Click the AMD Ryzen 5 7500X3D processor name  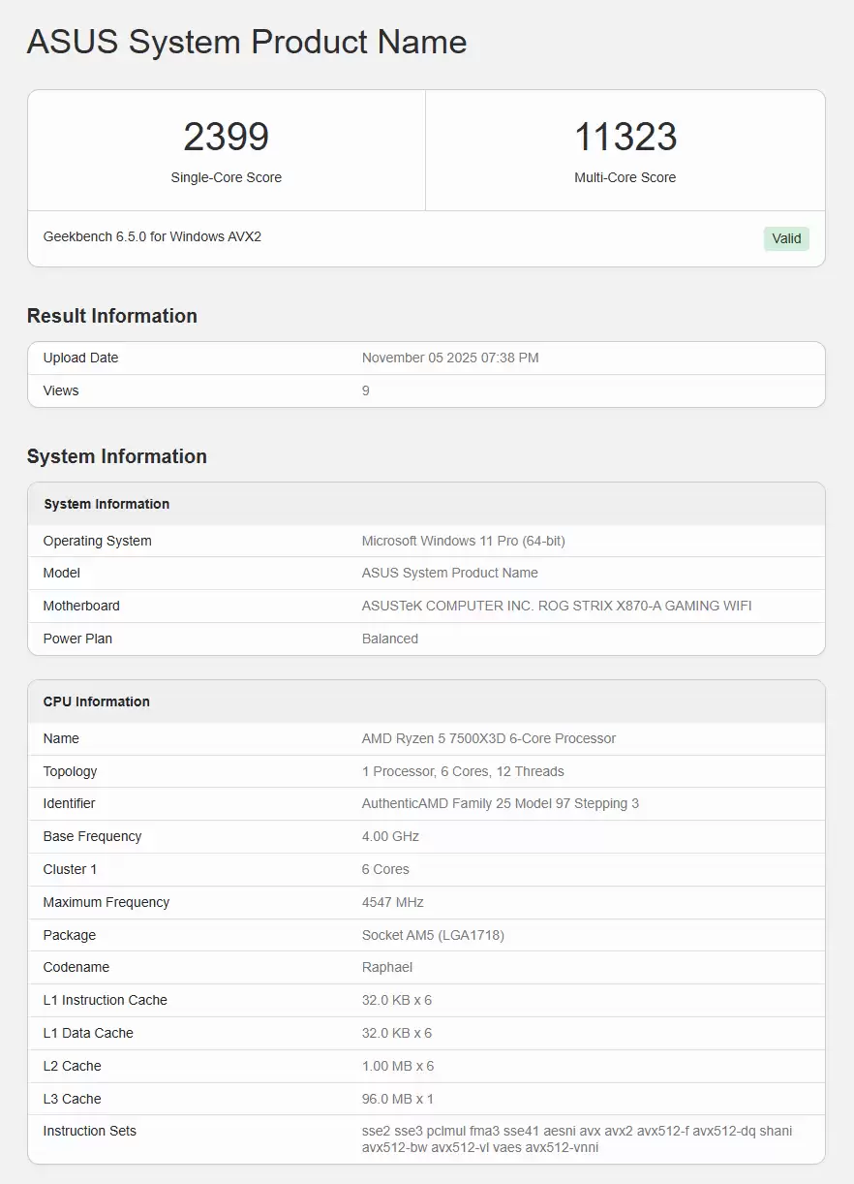[489, 738]
